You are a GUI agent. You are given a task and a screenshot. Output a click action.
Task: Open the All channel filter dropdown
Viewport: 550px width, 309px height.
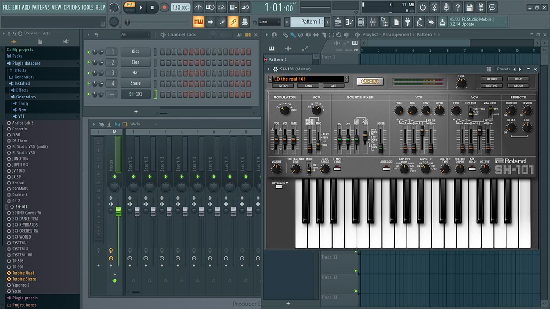(x=135, y=34)
